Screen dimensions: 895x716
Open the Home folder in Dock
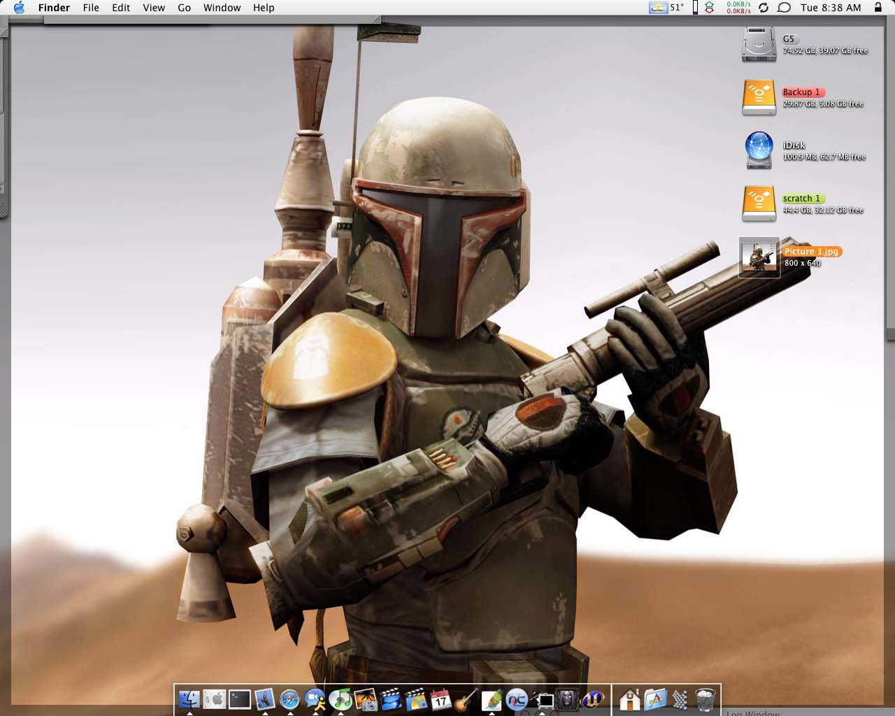click(x=629, y=699)
